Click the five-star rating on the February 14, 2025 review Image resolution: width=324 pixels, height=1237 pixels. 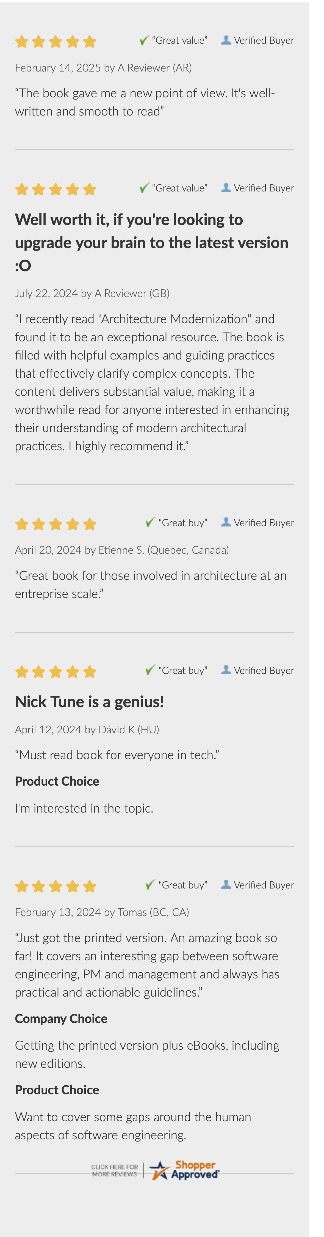click(56, 42)
